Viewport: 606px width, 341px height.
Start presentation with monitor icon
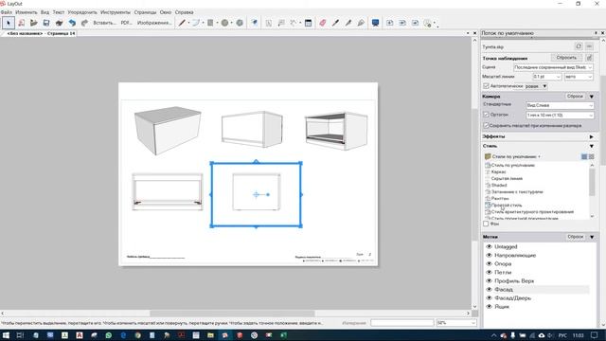(x=375, y=23)
